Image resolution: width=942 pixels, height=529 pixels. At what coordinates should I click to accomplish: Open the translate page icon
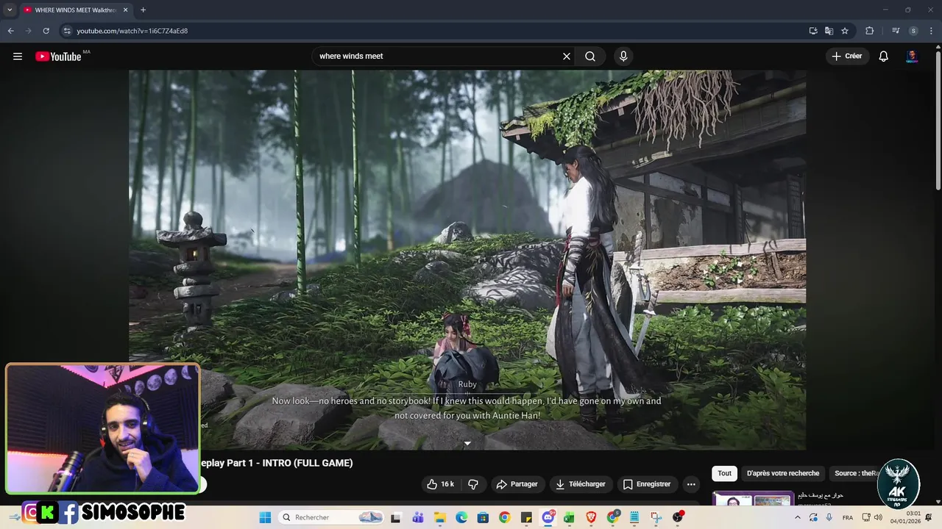click(x=829, y=31)
